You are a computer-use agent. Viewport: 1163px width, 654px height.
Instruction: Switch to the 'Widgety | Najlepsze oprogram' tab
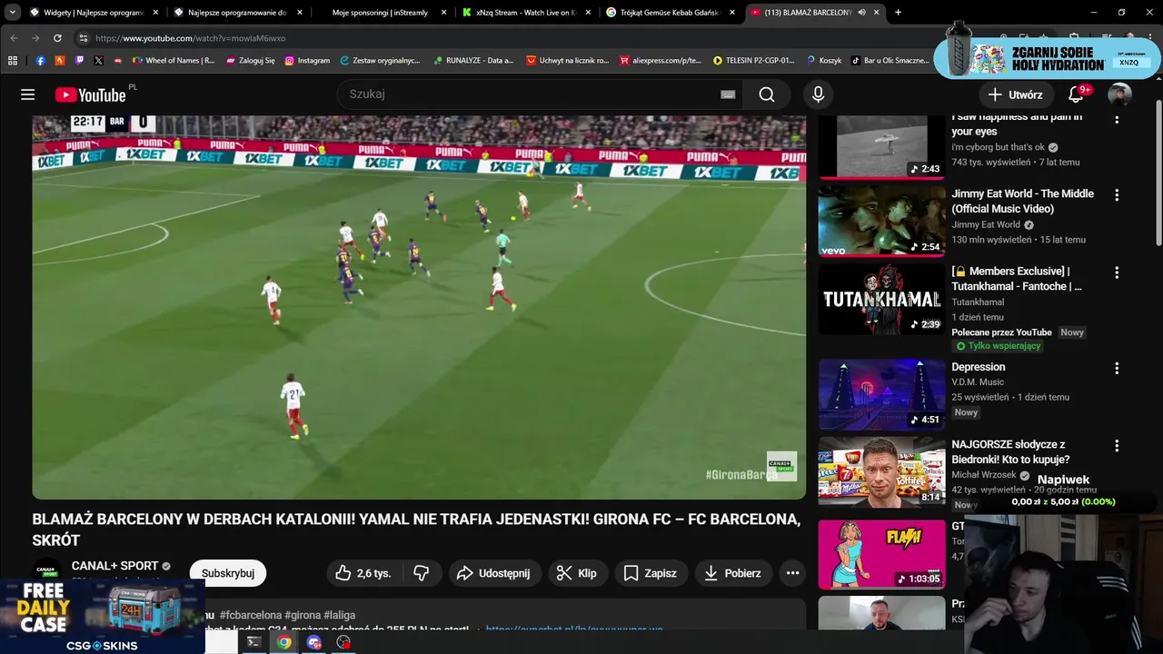[x=94, y=13]
